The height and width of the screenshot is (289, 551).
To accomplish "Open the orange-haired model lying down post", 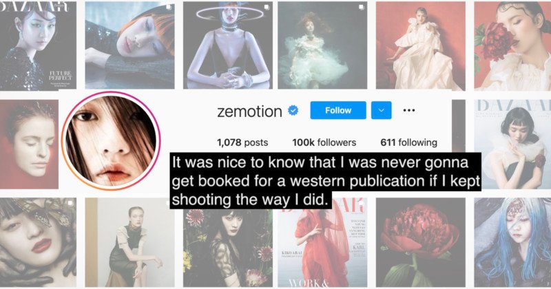I will [129, 45].
